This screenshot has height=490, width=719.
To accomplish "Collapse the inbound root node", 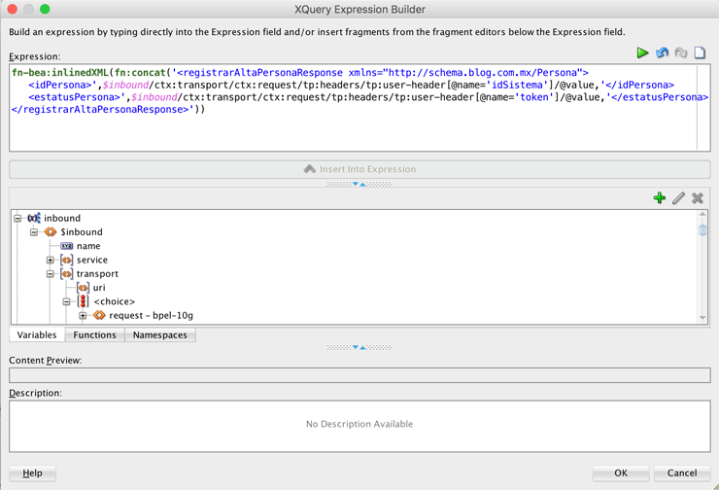I will click(x=17, y=219).
